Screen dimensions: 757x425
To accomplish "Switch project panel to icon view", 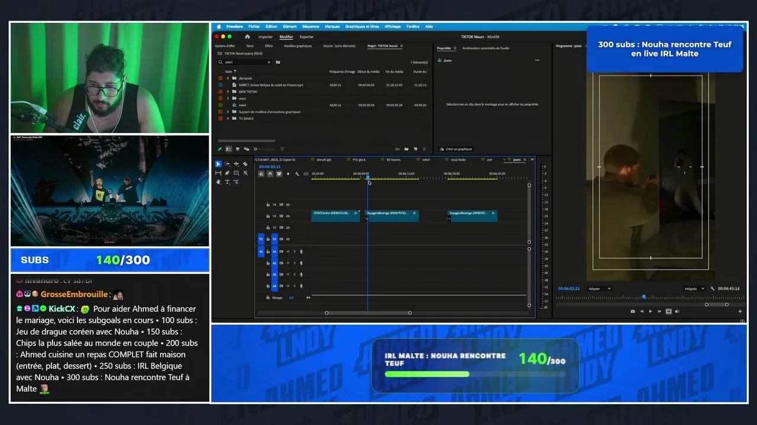I will pyautogui.click(x=237, y=149).
